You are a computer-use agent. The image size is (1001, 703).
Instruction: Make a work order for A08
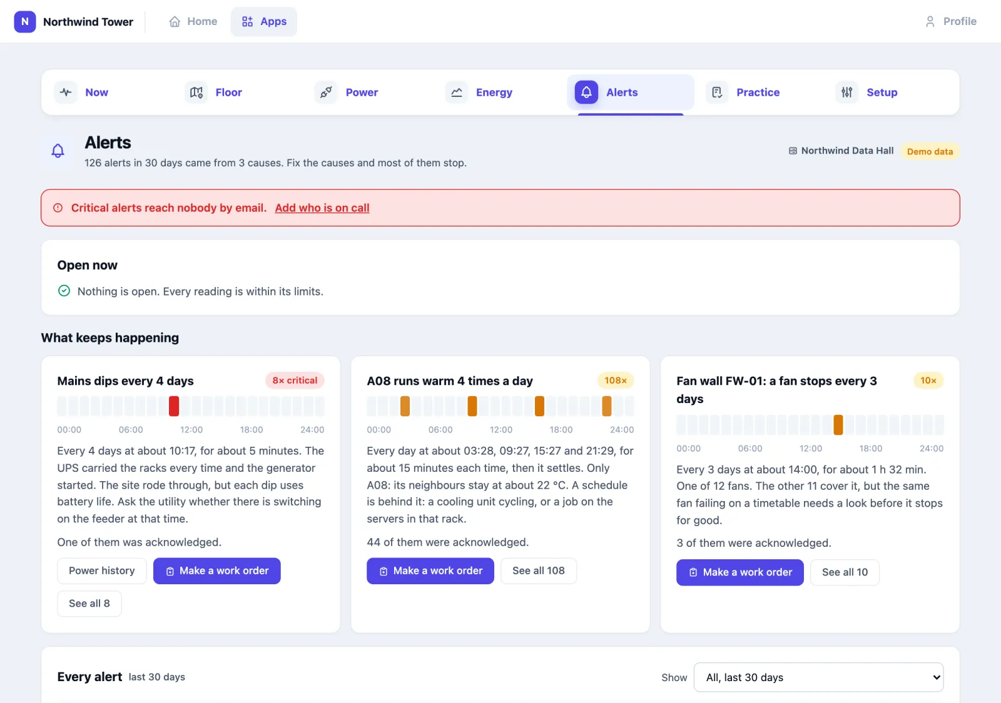click(x=430, y=571)
